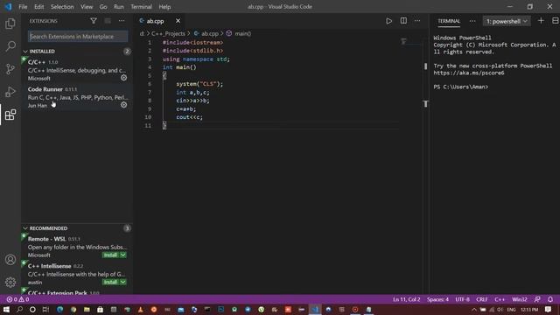560x315 pixels.
Task: Open manage gear for C/C++ extension
Action: [123, 78]
